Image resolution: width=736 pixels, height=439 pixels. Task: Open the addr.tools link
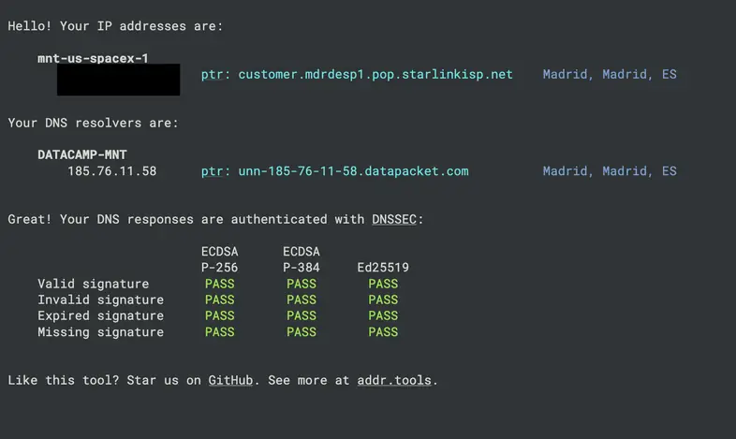(x=394, y=380)
